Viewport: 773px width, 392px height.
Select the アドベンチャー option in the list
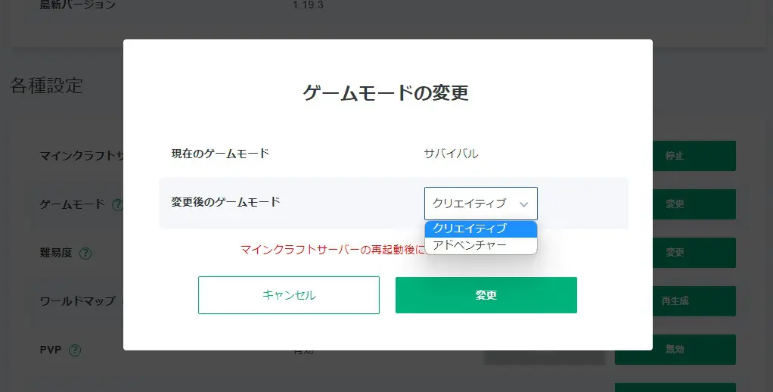tap(480, 245)
